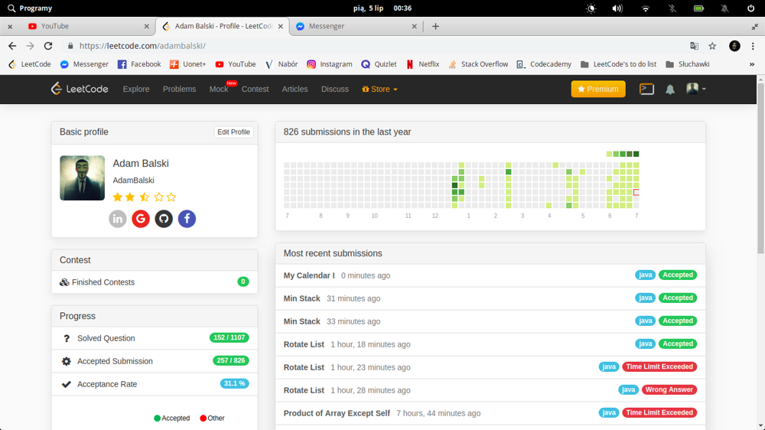765x430 pixels.
Task: Click the Edit Profile button
Action: [x=233, y=132]
